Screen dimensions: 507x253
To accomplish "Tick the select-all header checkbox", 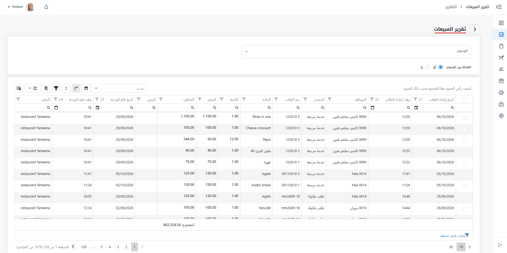I will click(x=464, y=100).
